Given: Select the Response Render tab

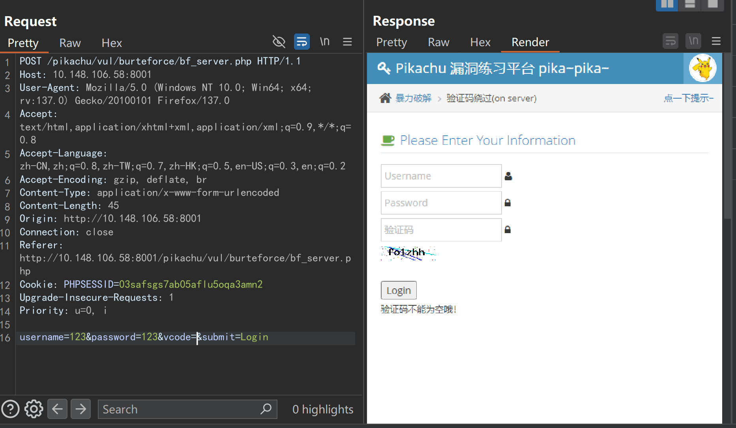Looking at the screenshot, I should point(530,42).
